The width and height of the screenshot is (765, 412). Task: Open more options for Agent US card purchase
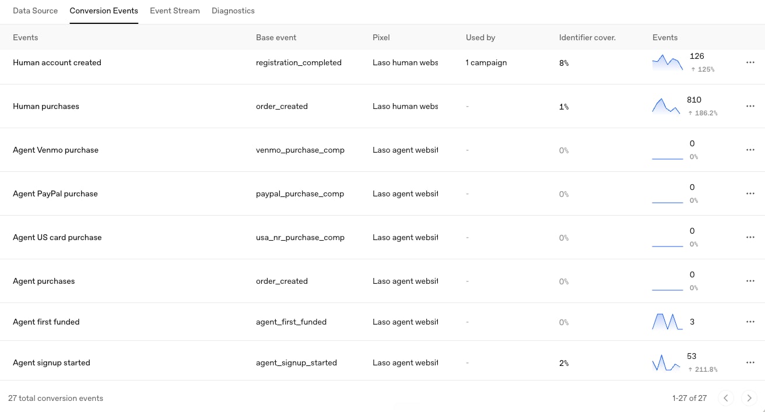pos(750,237)
